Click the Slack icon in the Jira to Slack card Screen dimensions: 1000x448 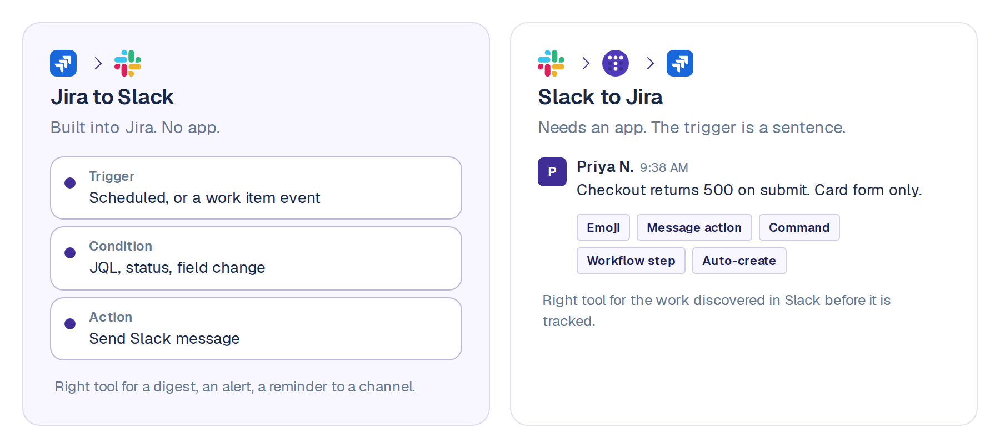pyautogui.click(x=128, y=63)
